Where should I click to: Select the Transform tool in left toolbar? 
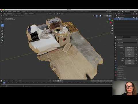click(2, 34)
